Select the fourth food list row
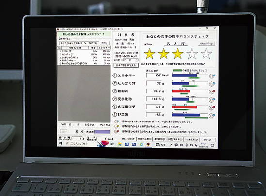 click(x=84, y=60)
